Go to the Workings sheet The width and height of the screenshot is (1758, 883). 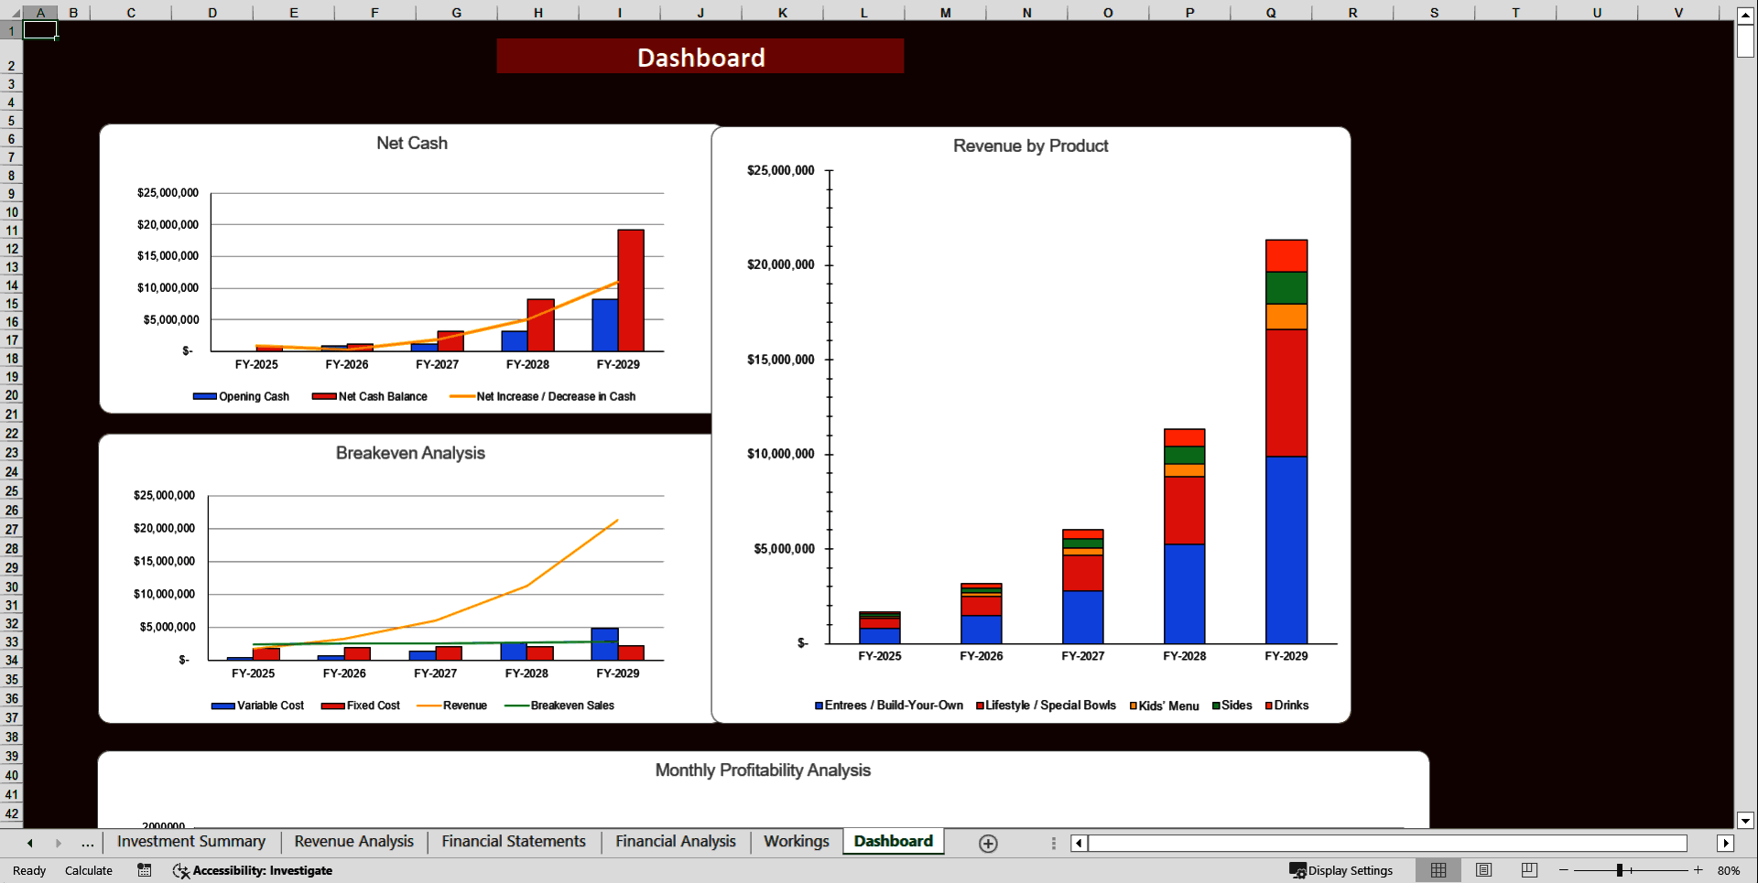795,841
